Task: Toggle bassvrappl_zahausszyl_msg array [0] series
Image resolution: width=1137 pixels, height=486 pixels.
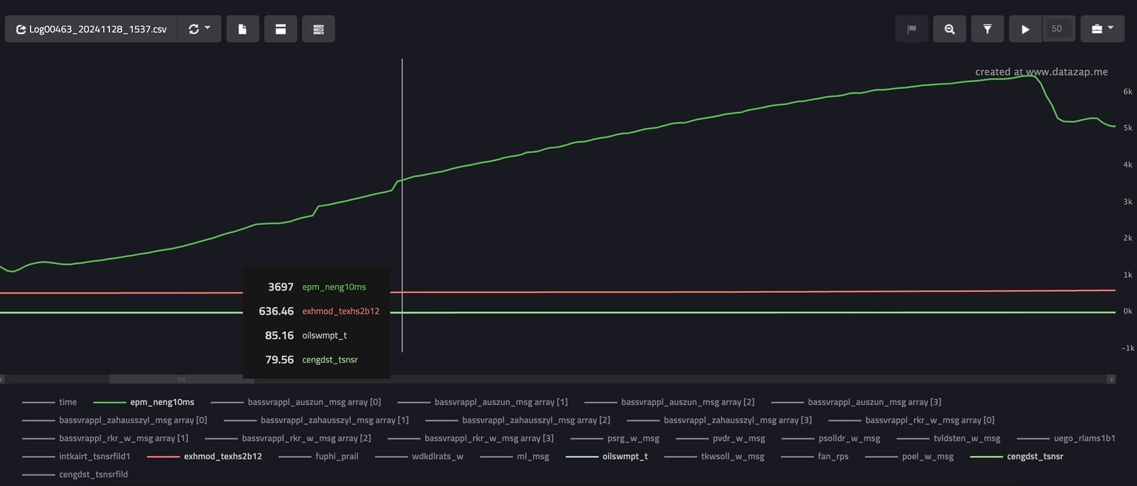Action: pos(115,421)
